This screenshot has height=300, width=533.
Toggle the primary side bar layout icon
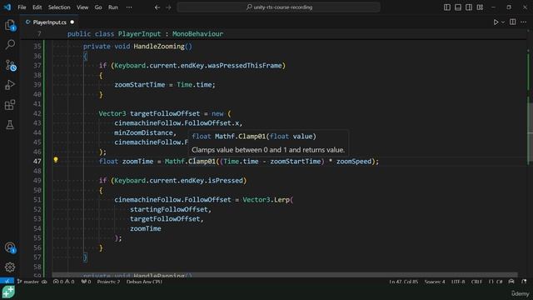[x=447, y=7]
